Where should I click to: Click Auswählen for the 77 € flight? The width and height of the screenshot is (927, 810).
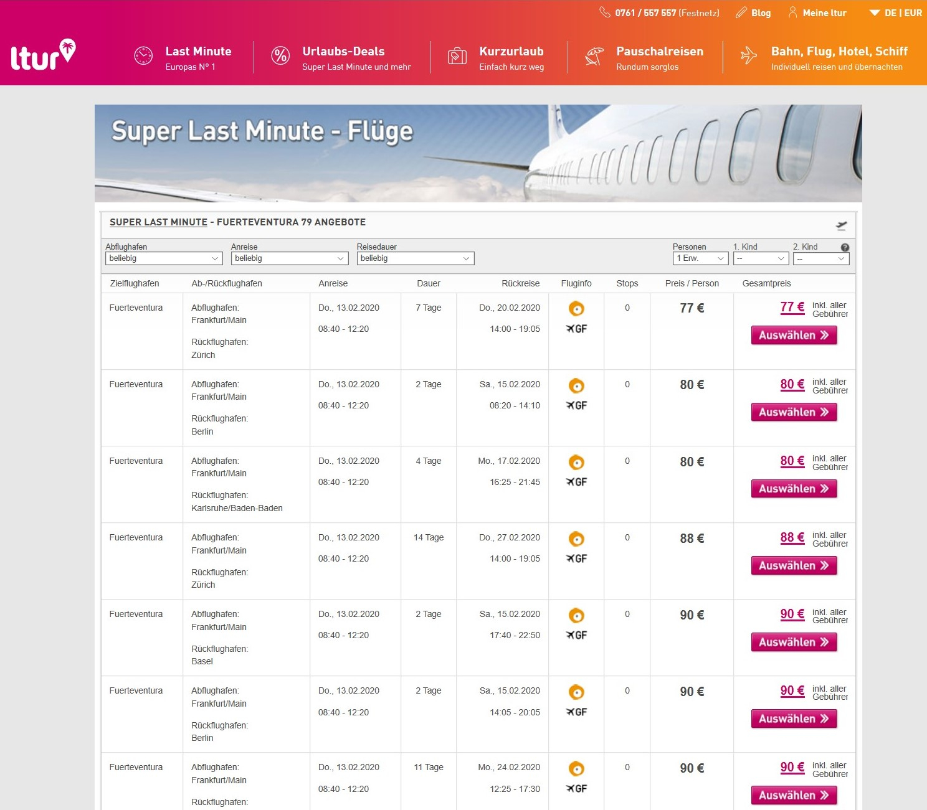[x=794, y=335]
